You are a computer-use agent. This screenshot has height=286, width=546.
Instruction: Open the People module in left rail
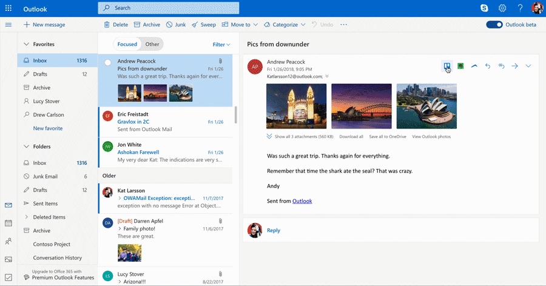pos(8,241)
